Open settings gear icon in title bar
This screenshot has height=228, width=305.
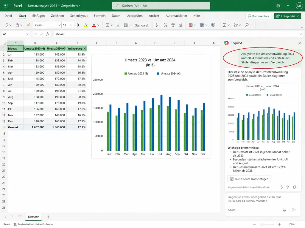tap(278, 6)
